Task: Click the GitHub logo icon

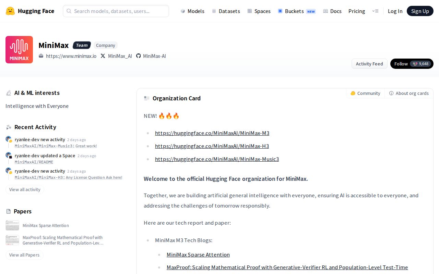Action: click(139, 56)
